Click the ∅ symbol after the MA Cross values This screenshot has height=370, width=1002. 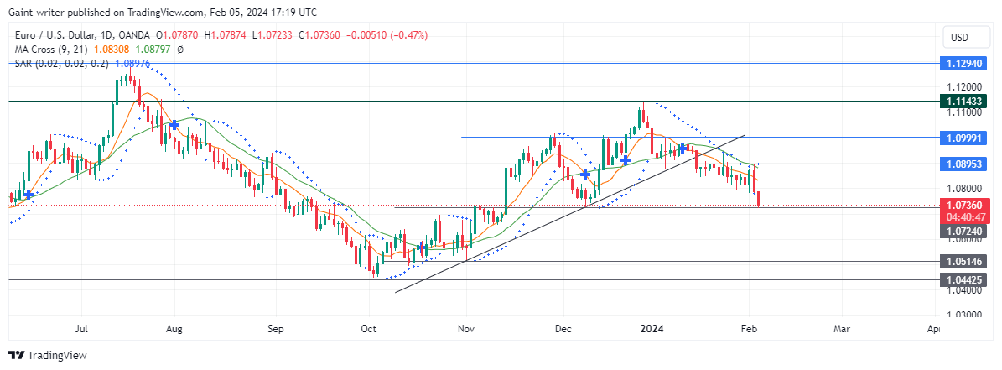[x=179, y=50]
